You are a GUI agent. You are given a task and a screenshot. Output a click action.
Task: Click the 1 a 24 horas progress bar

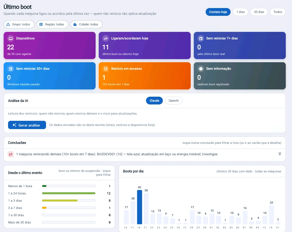coord(69,193)
